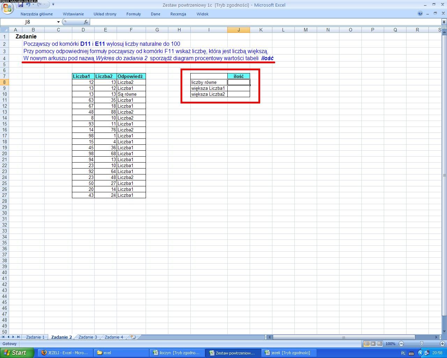
Task: Click the zoom slider handle
Action: (422, 344)
